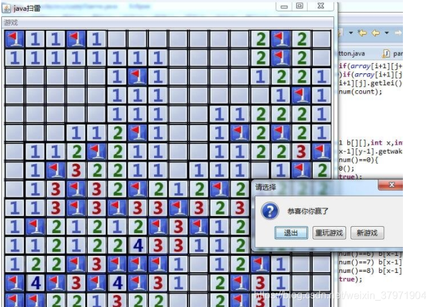This screenshot has width=432, height=307.
Task: Maximize the java扫雷 window
Action: tap(299, 6)
